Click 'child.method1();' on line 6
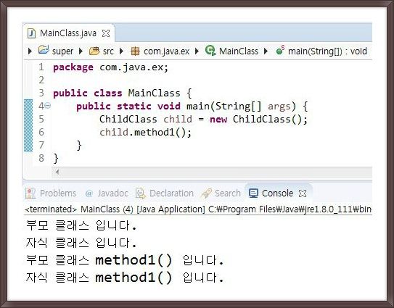The height and width of the screenshot is (308, 394). pos(146,133)
